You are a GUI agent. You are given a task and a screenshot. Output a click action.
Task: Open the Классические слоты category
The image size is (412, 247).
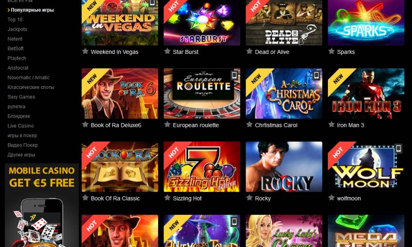tap(31, 87)
